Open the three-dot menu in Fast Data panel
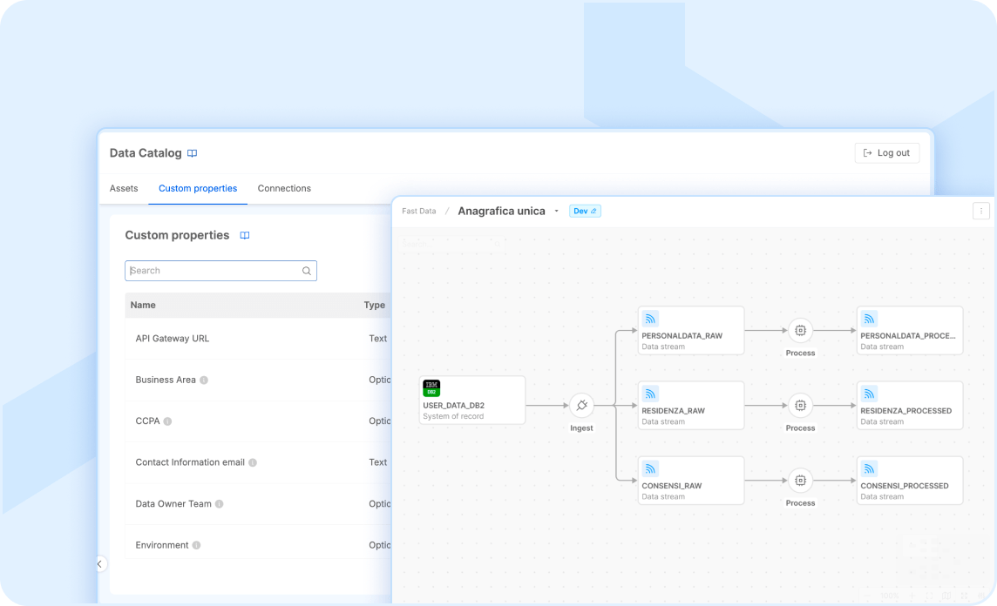The height and width of the screenshot is (606, 997). (981, 211)
